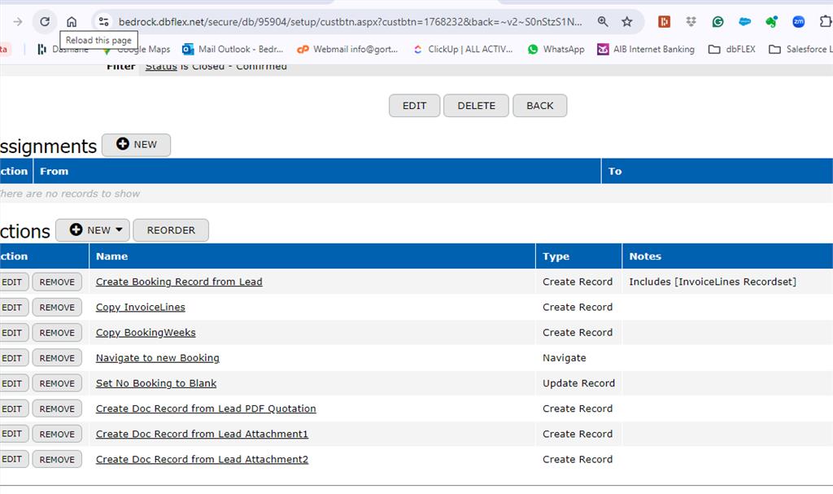The height and width of the screenshot is (494, 833).
Task: Reload the page with the refresh icon
Action: [45, 22]
